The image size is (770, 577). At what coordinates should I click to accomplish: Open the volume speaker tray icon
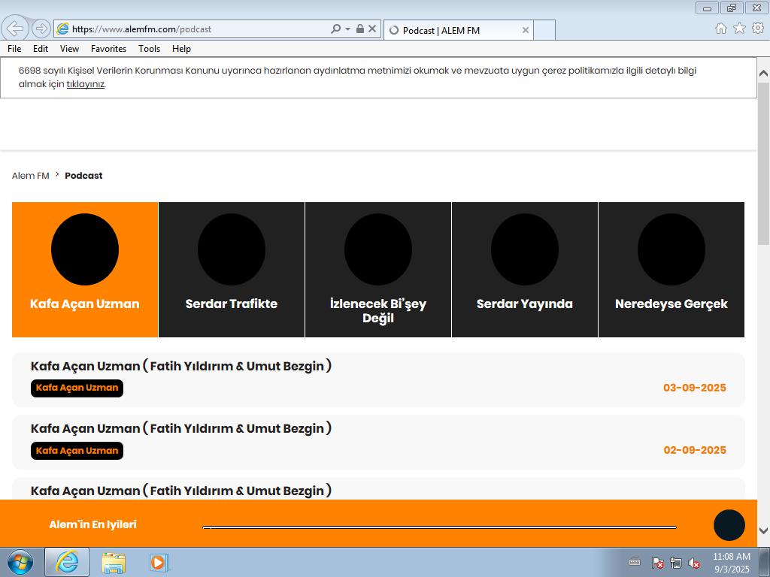[694, 563]
